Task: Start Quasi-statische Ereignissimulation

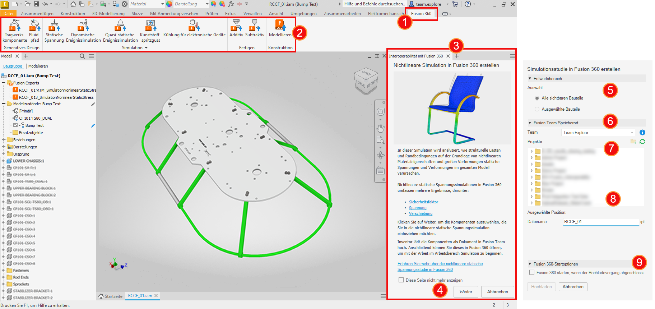Action: coord(120,31)
